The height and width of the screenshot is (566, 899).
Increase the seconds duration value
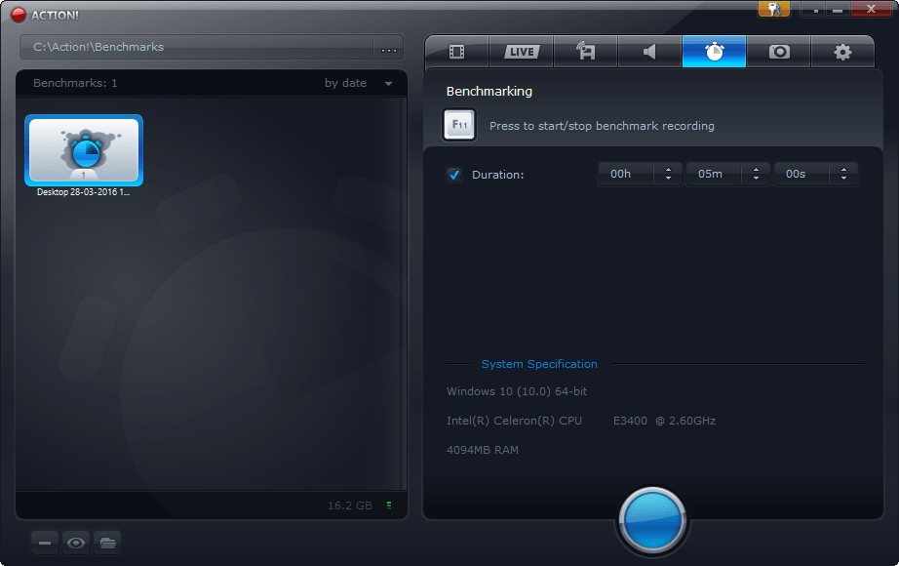coord(844,170)
